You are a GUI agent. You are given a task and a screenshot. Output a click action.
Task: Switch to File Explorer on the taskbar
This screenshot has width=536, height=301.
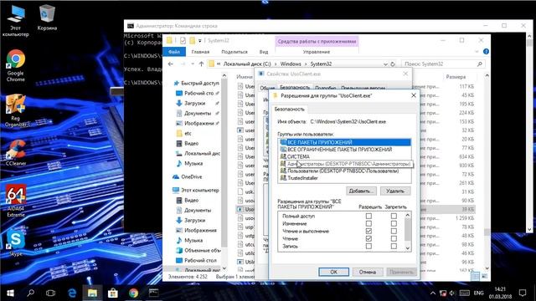92,293
